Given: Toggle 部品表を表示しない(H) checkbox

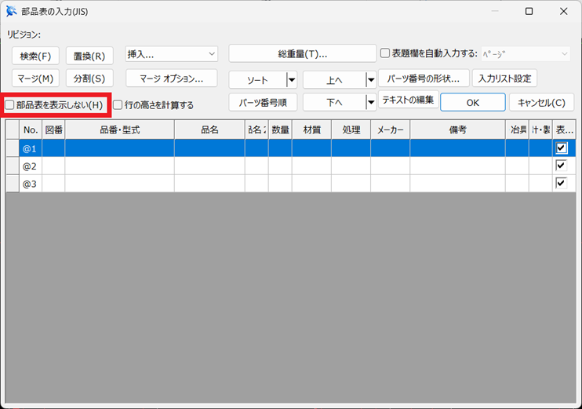Looking at the screenshot, I should pos(9,105).
